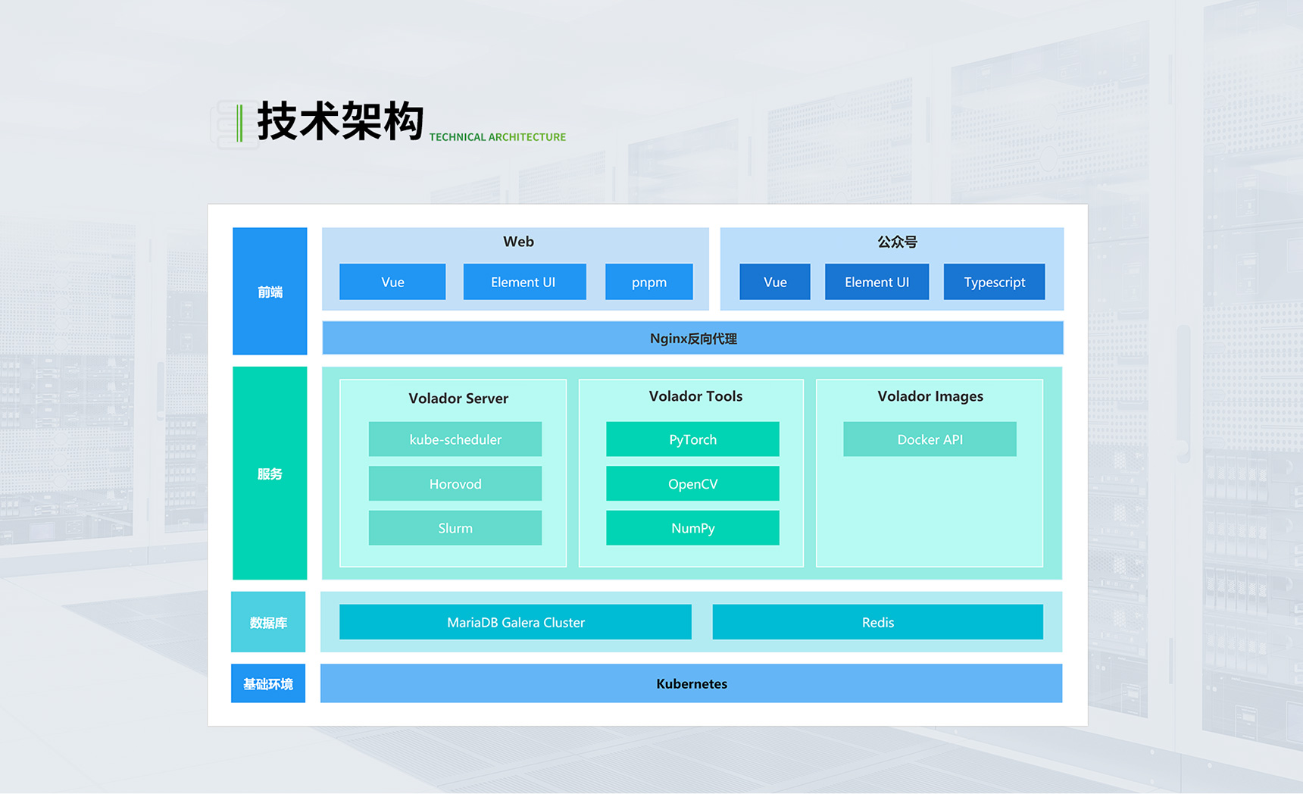The image size is (1303, 794).
Task: Click the Volador Tools heading
Action: click(695, 396)
